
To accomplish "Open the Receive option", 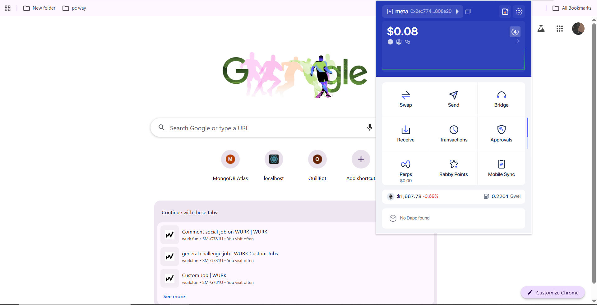I will click(x=406, y=134).
